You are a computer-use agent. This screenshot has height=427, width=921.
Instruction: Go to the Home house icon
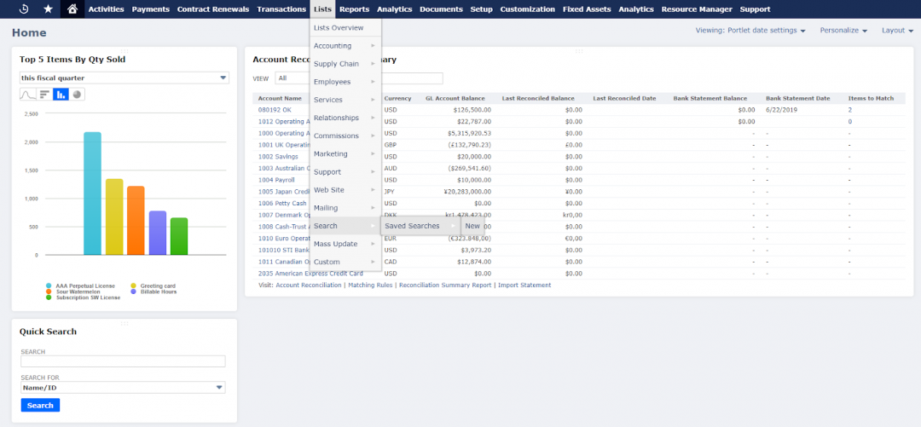tap(72, 9)
